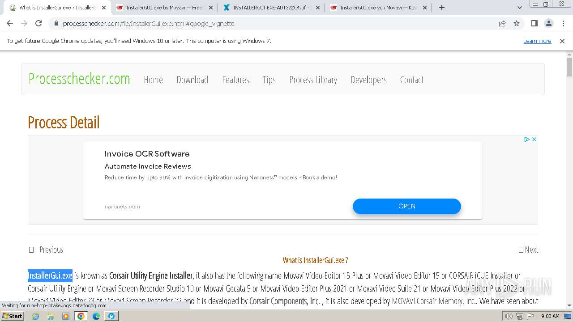Close the 'What is InstallerGui.exe' tab
Viewport: 573px width, 322px height.
click(x=104, y=8)
